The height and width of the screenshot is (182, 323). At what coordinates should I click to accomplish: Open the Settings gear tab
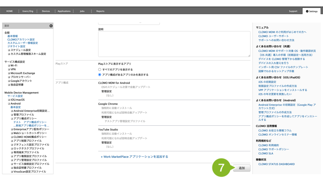pos(311,11)
